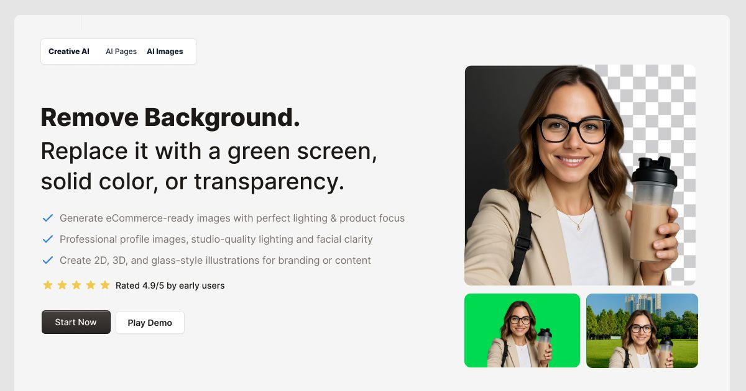Open the AI Pages tab

coord(121,52)
